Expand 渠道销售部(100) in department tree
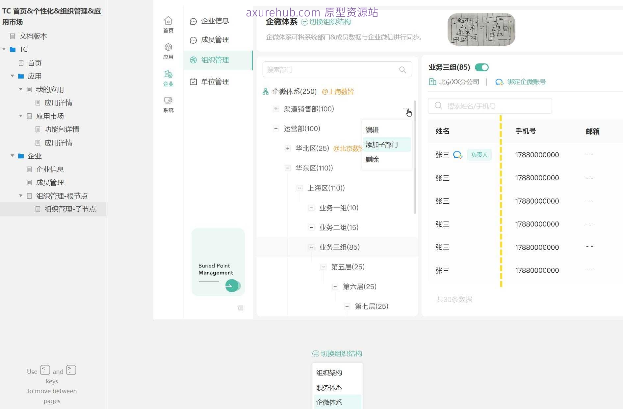The width and height of the screenshot is (623, 409). coord(275,109)
